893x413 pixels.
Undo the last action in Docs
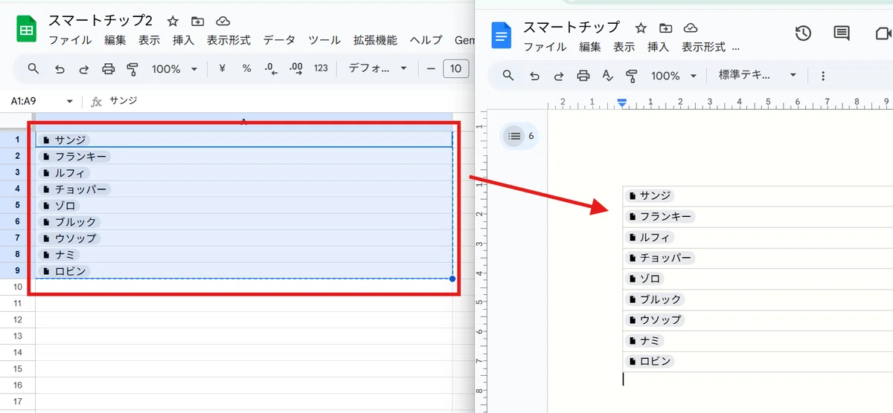[x=534, y=75]
